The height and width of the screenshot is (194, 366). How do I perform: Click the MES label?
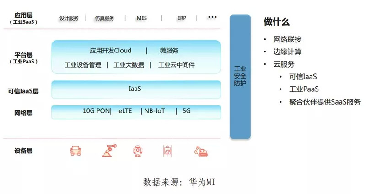pos(142,18)
